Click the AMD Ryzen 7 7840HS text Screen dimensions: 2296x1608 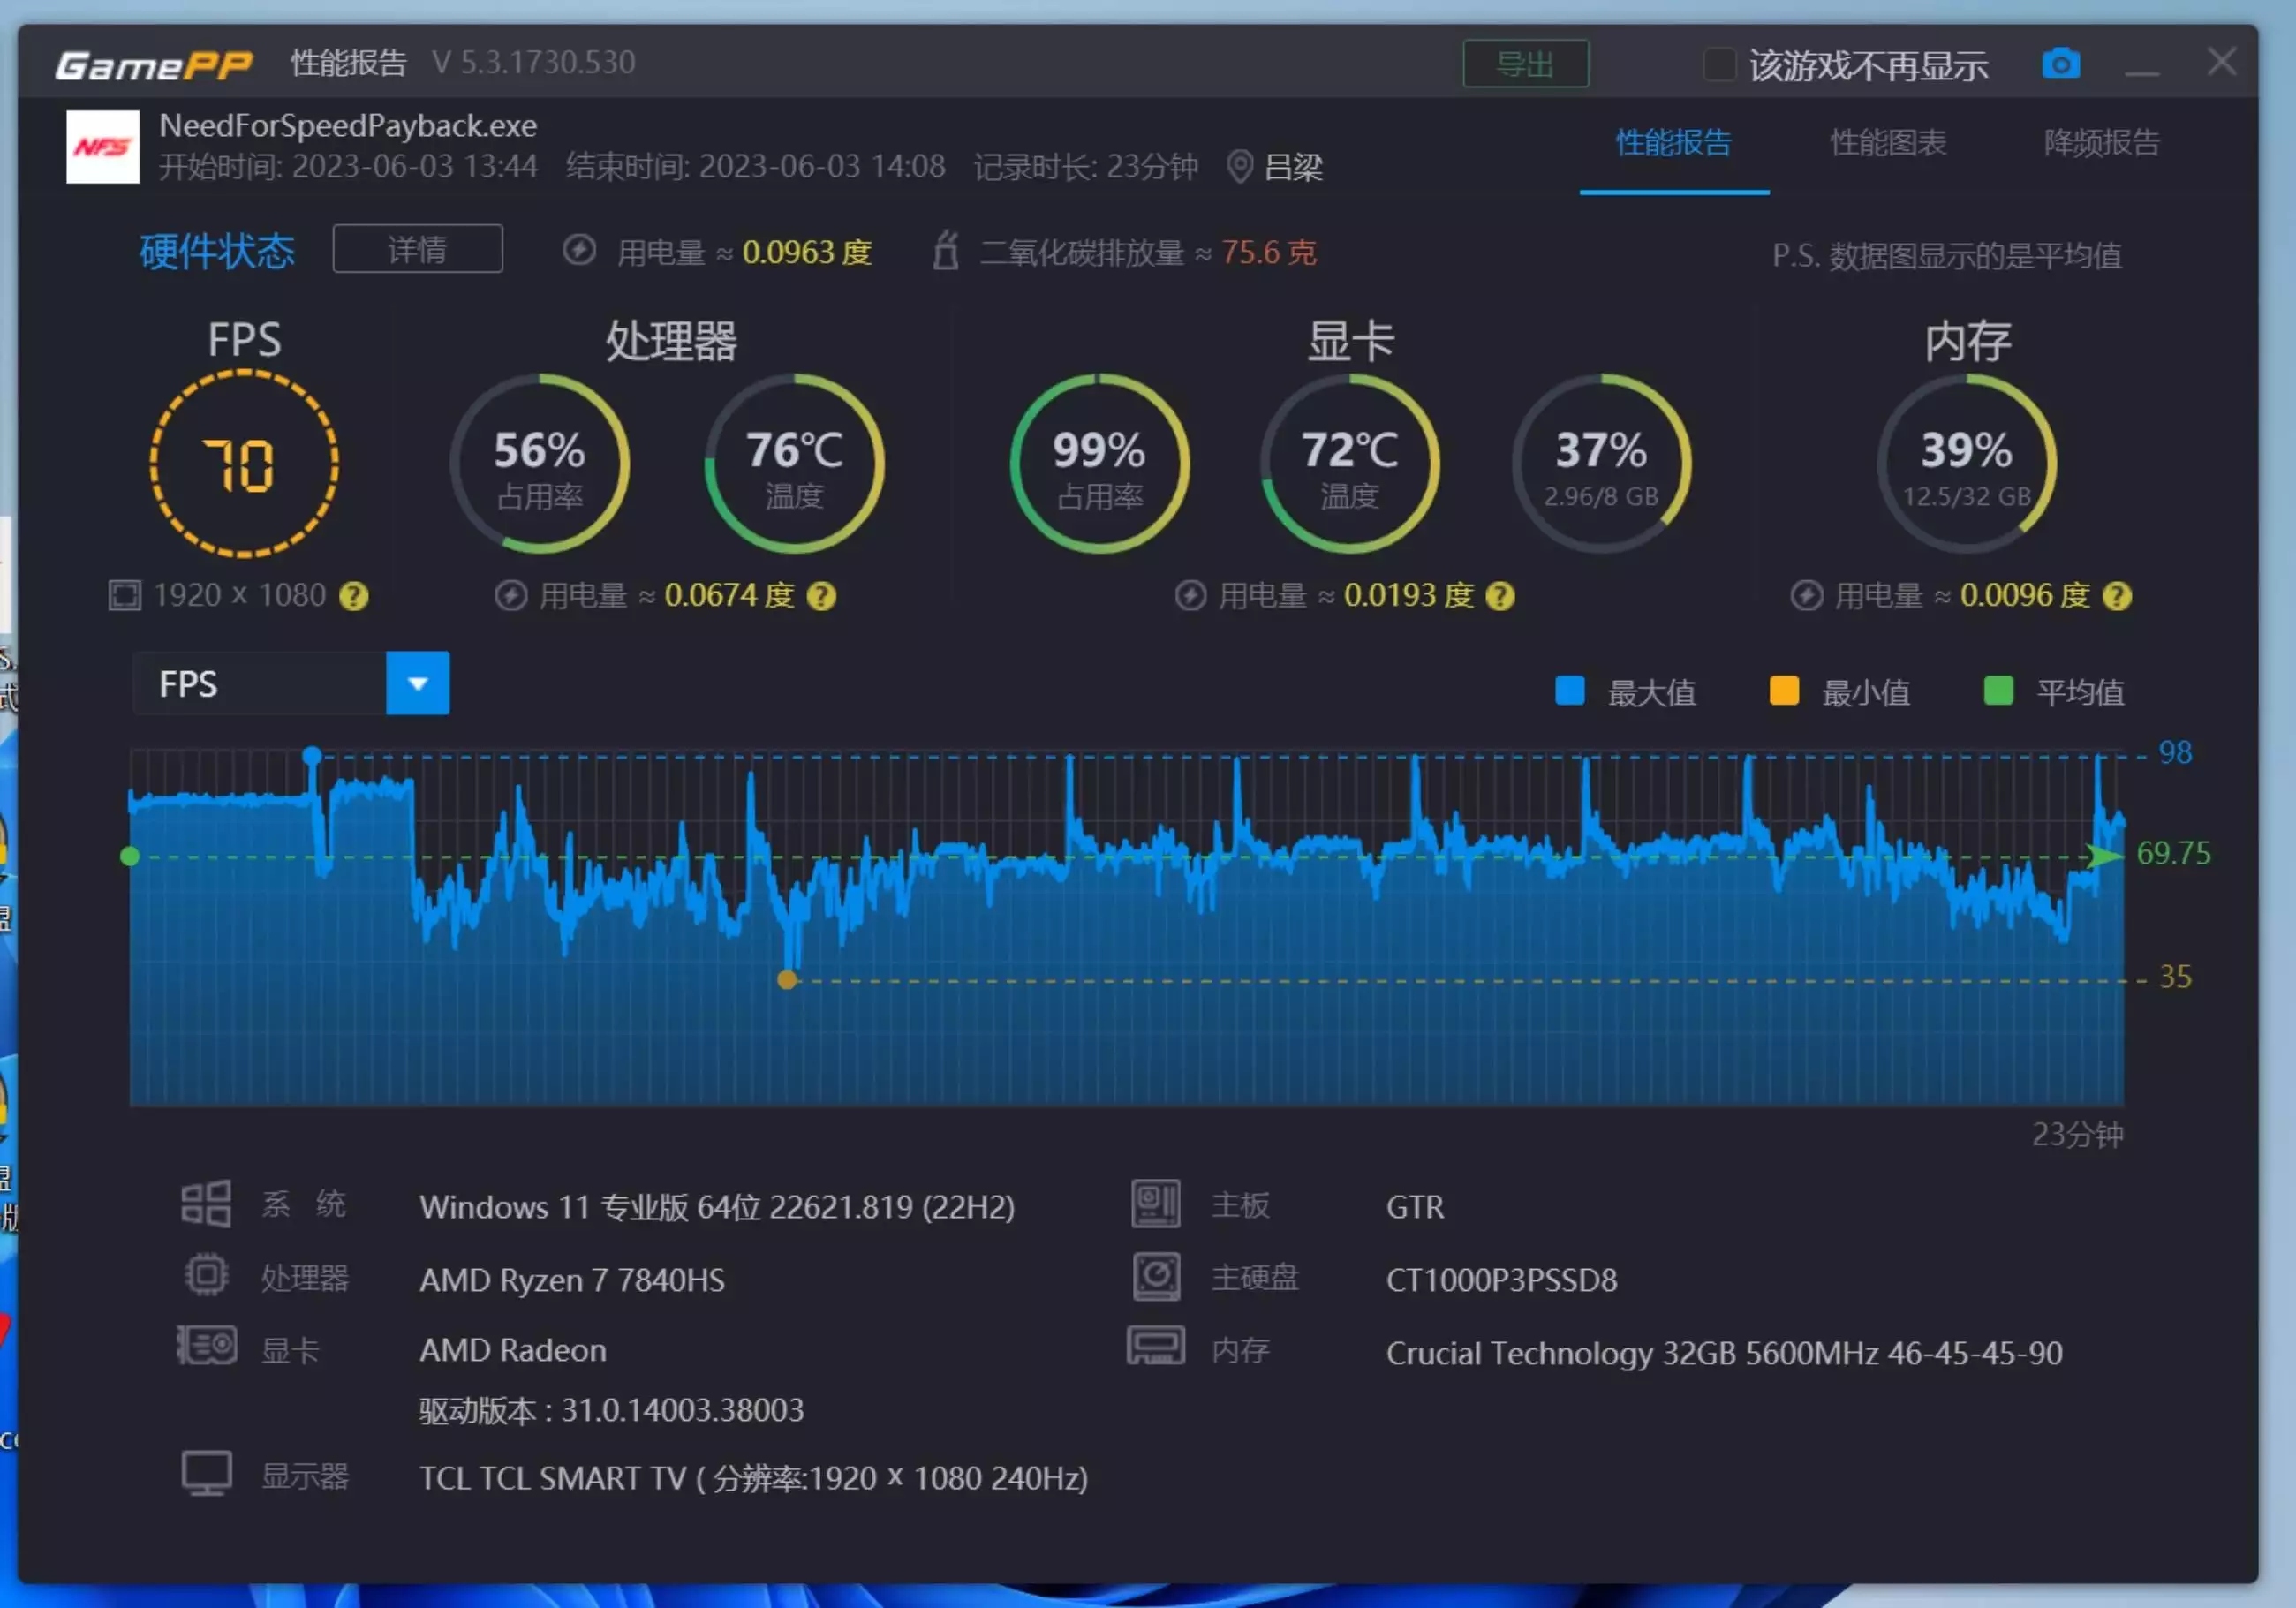[572, 1280]
